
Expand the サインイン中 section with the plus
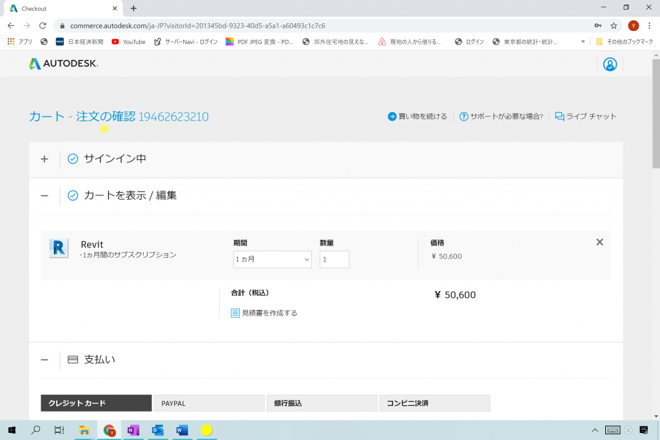[x=44, y=158]
